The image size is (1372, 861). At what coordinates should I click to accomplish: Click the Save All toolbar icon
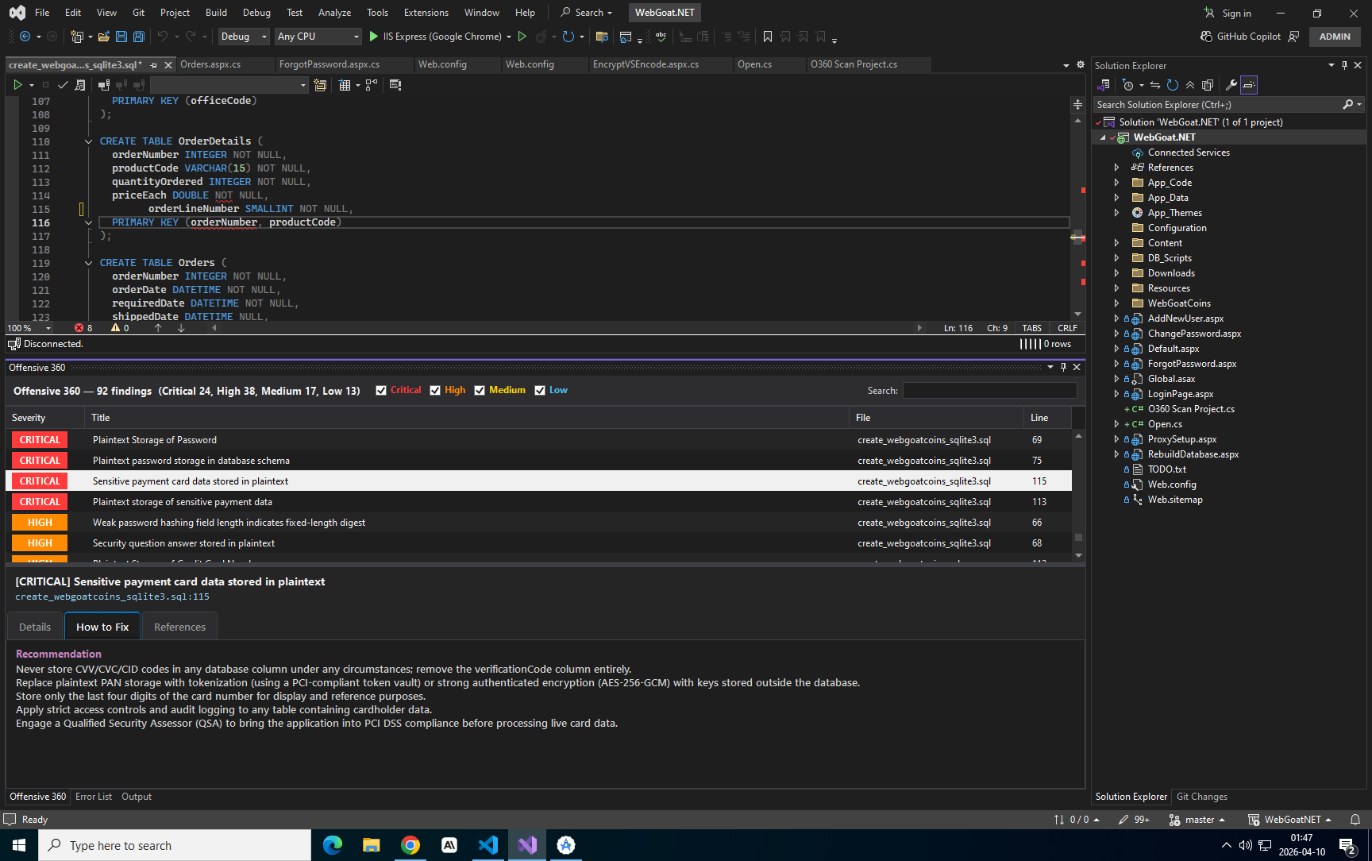pyautogui.click(x=138, y=37)
